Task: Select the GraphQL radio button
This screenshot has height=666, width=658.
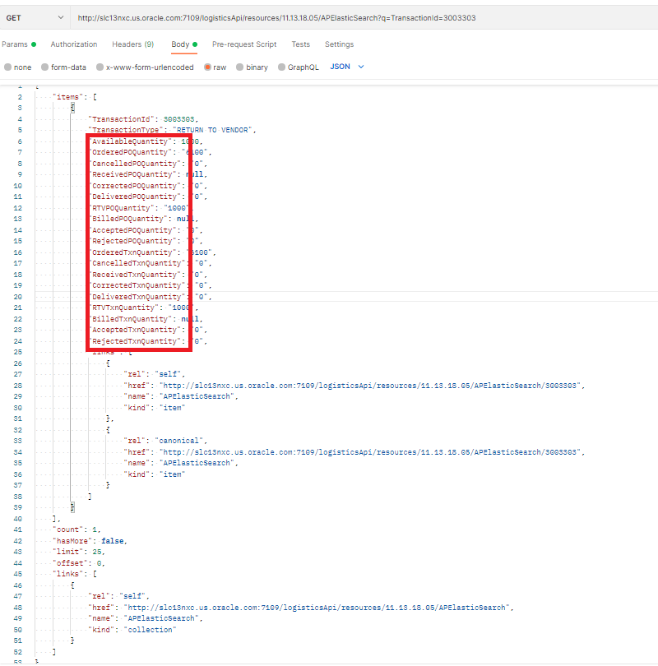Action: point(281,67)
